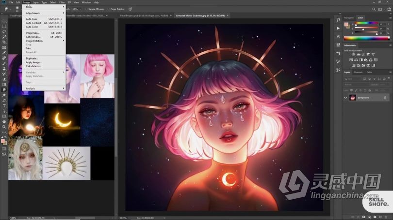The image size is (393, 220).
Task: Hide the Background layer eye icon
Action: (345, 98)
